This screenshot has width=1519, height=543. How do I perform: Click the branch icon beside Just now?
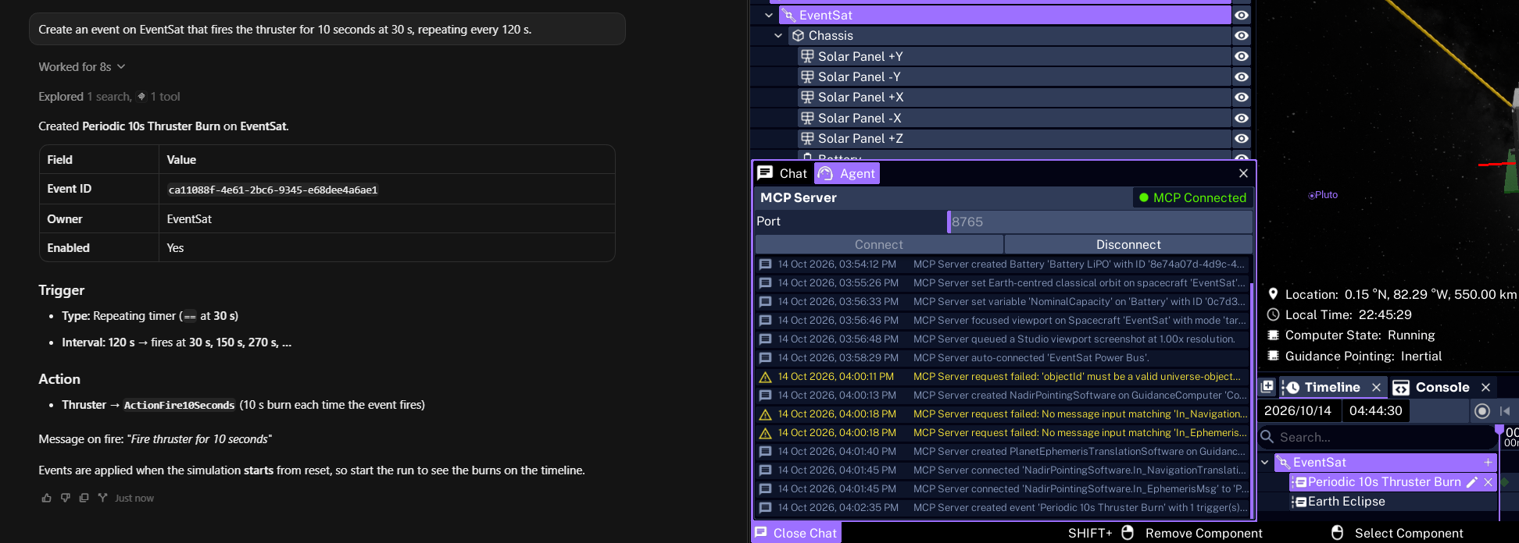102,498
